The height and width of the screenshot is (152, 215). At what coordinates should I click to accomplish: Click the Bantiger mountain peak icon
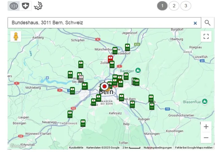click(x=138, y=70)
